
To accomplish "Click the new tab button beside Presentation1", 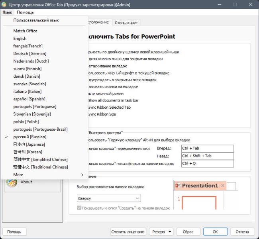I will tap(231, 186).
